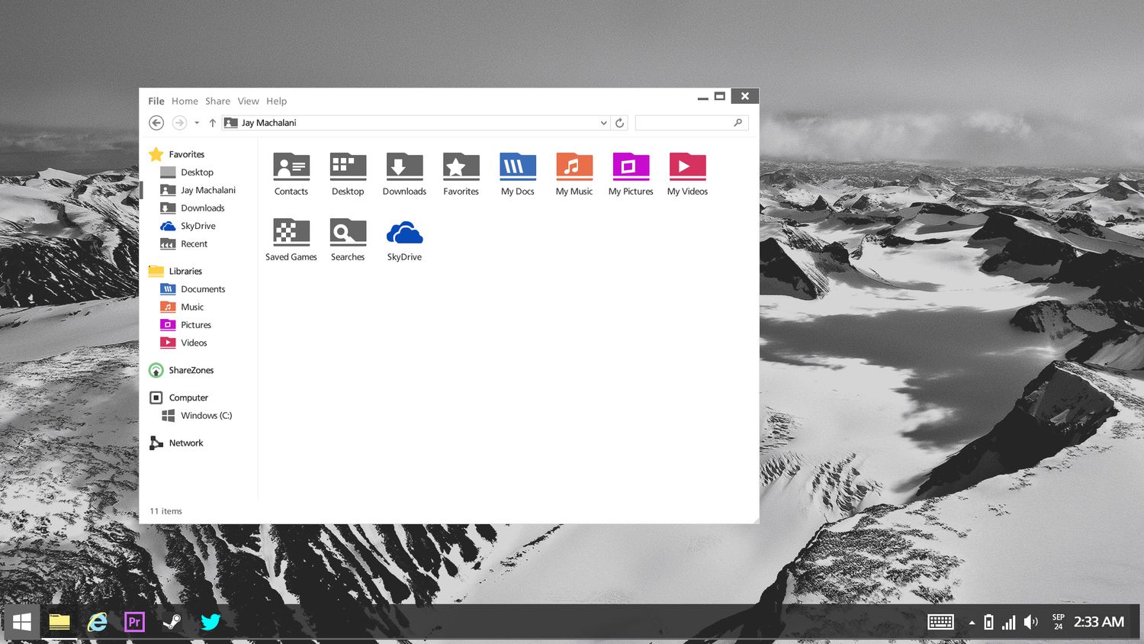Viewport: 1144px width, 644px height.
Task: Open the SkyDrive cloud icon in file area
Action: tap(404, 233)
